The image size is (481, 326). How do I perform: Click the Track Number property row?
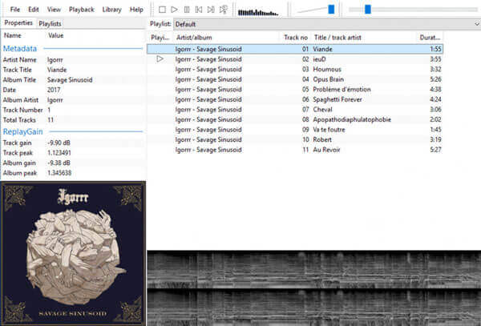(73, 110)
